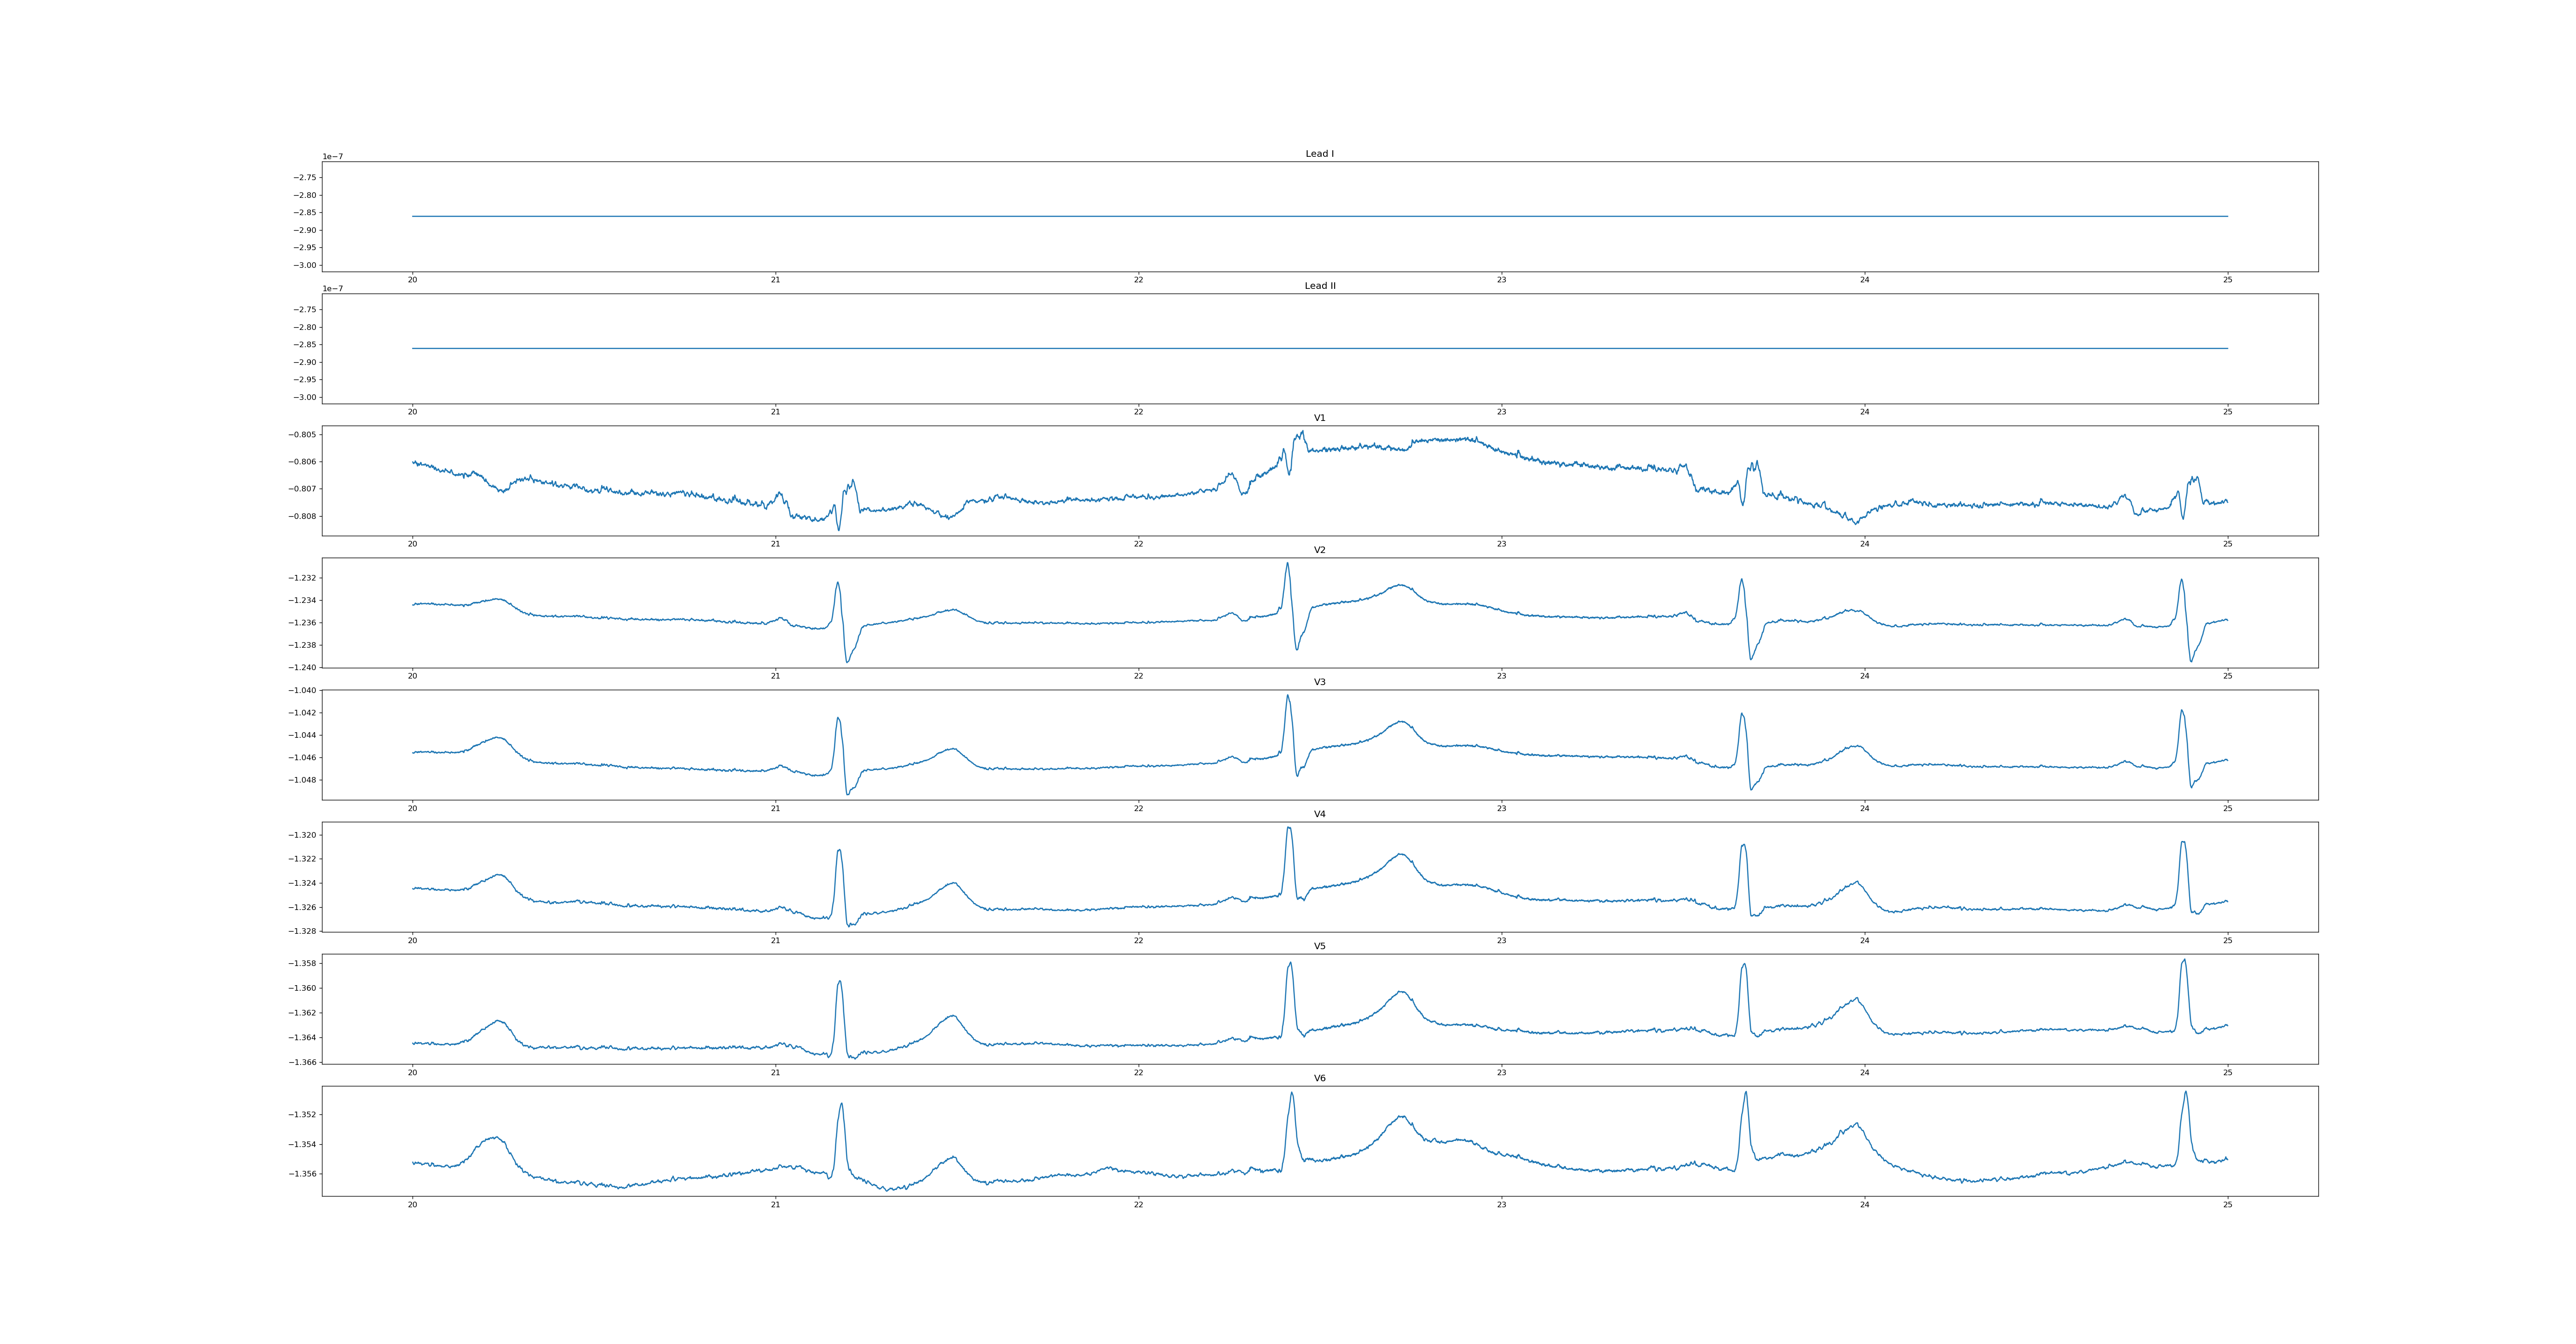Click the −3.00 y-axis label on Lead I

tap(304, 265)
